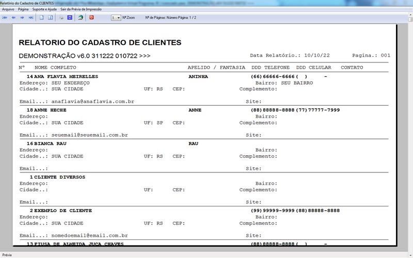Click the CONTATO column header
The height and width of the screenshot is (258, 413).
coord(352,68)
